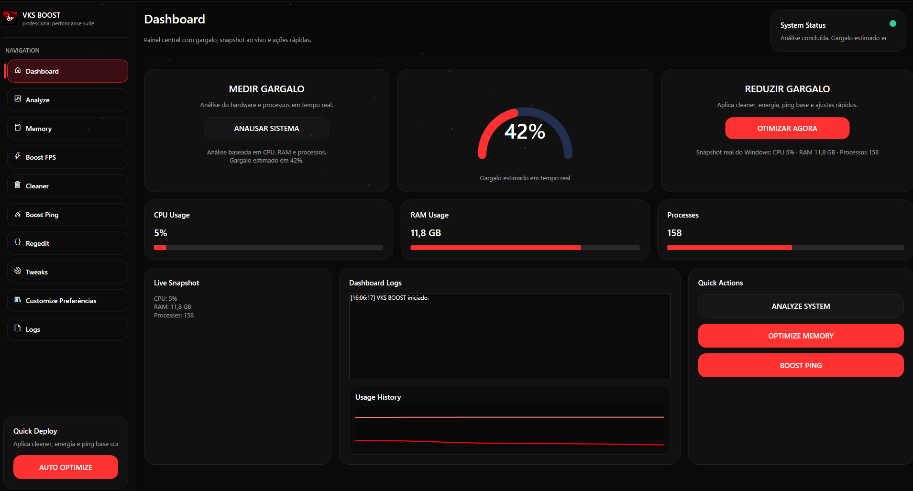This screenshot has height=491, width=913.
Task: Click the signal icon for Boost Ping
Action: click(x=18, y=214)
